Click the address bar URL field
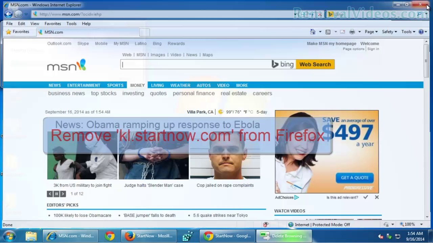This screenshot has height=243, width=433. point(162,14)
